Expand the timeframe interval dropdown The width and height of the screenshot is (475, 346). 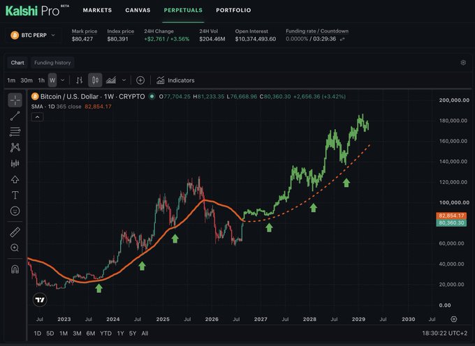point(63,80)
